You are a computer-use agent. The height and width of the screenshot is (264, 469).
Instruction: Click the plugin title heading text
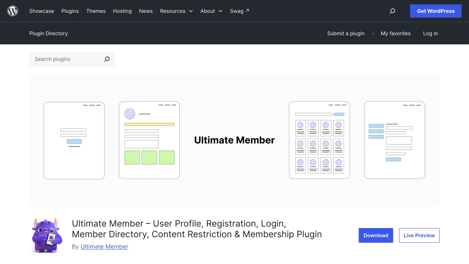pos(197,229)
